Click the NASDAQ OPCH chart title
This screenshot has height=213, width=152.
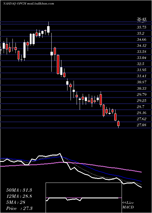(29, 4)
